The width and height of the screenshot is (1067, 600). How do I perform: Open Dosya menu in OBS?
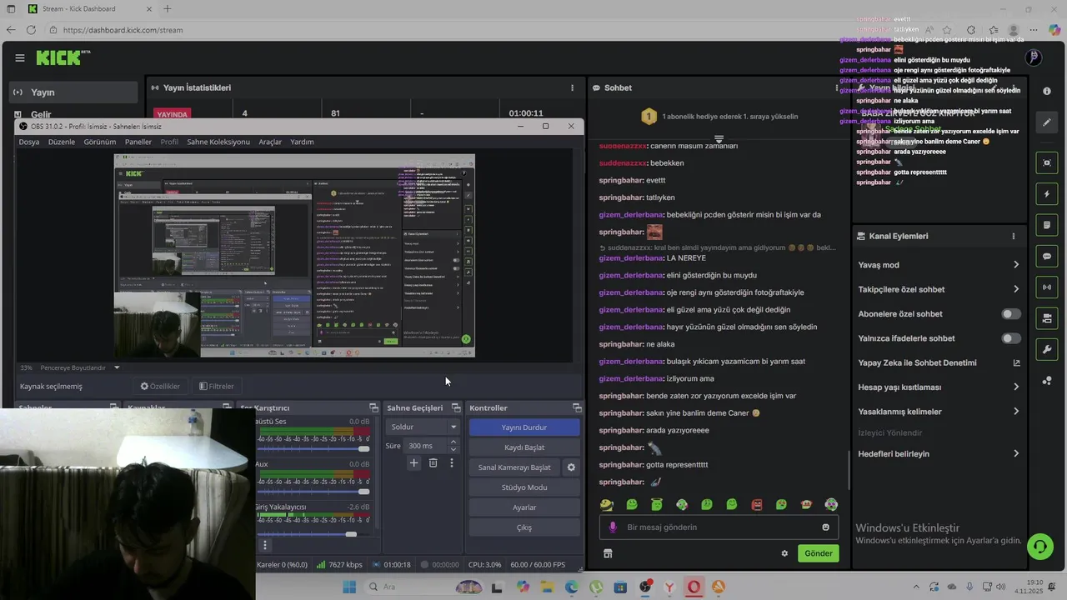(x=29, y=142)
